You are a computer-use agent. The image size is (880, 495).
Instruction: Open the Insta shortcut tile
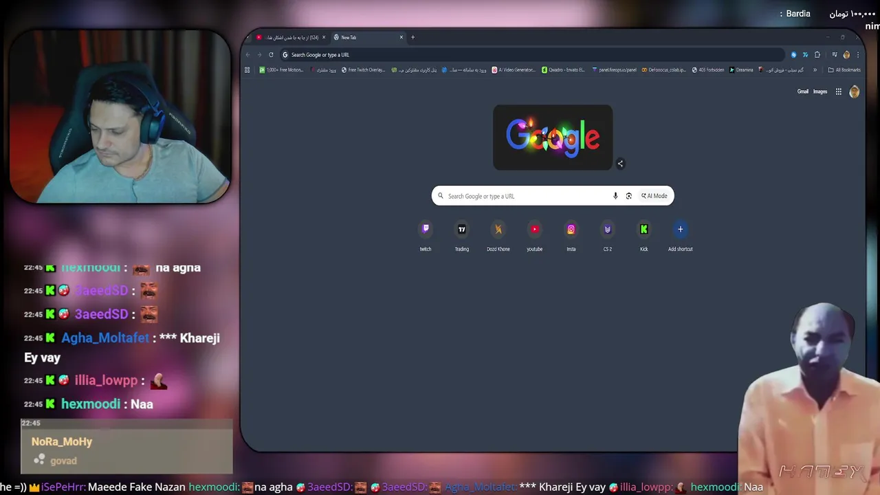571,236
